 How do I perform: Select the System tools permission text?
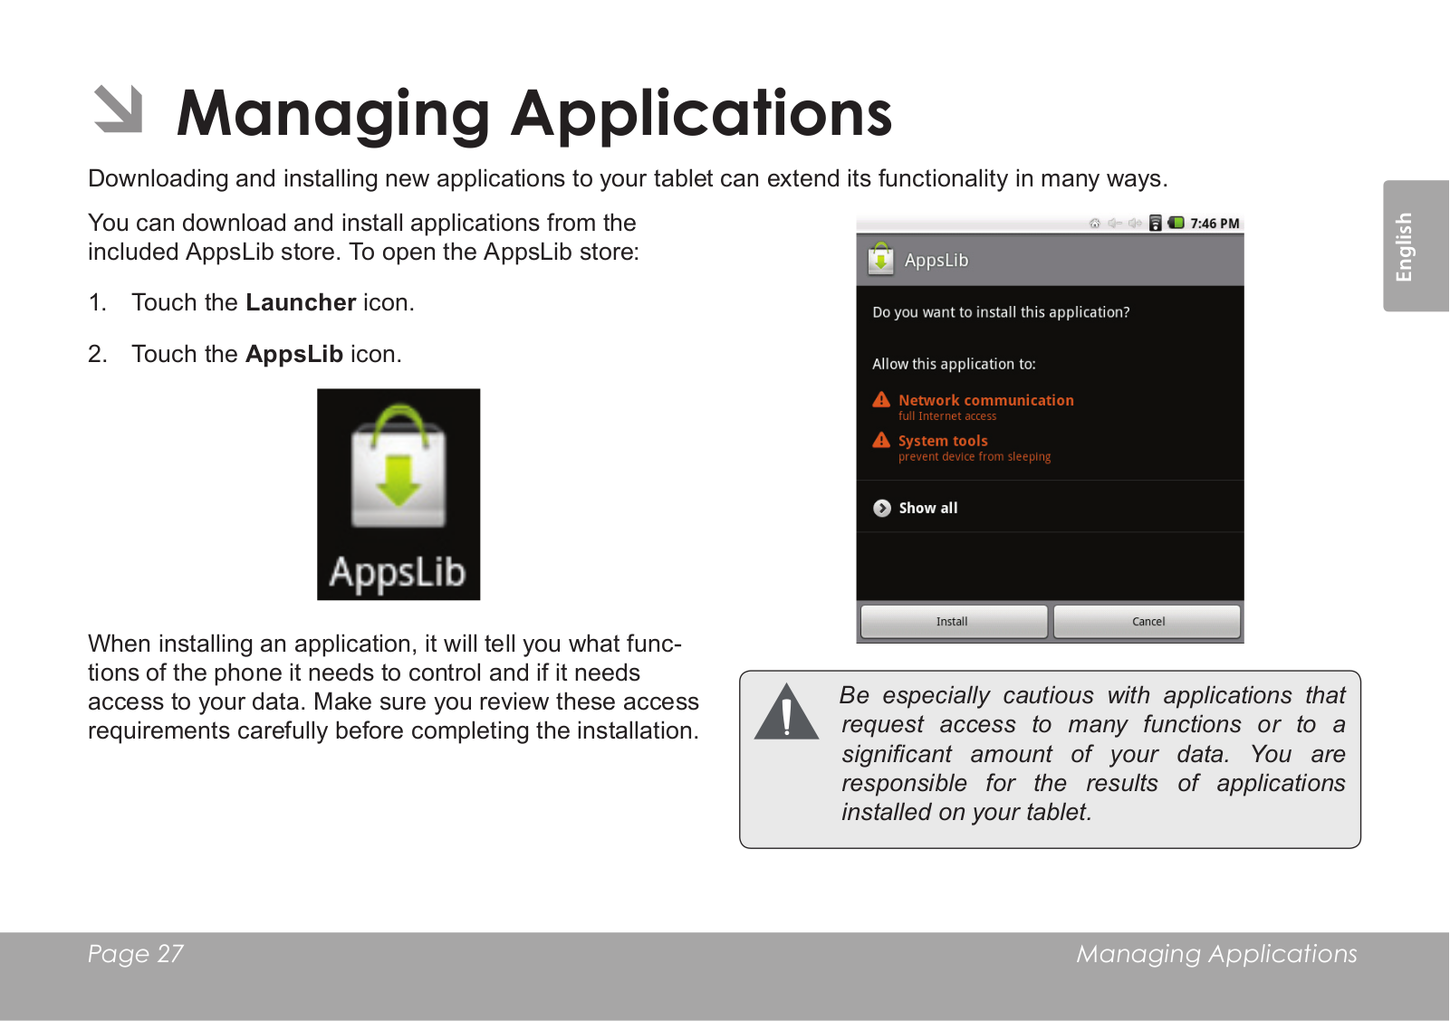[943, 441]
